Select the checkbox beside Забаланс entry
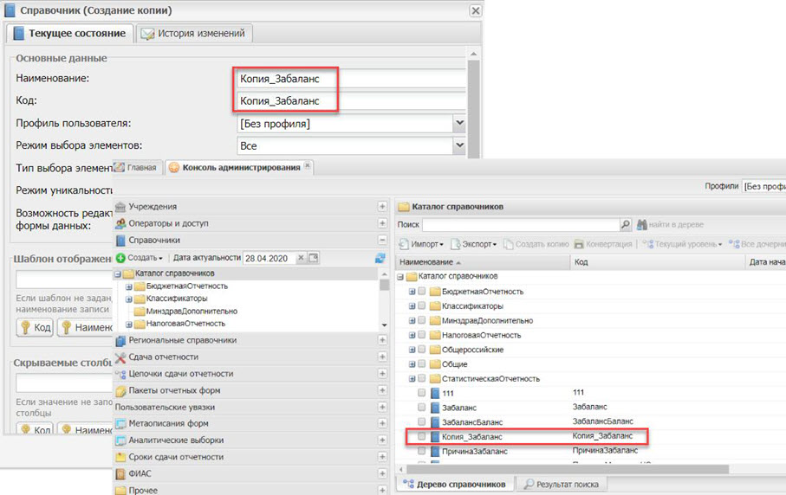Viewport: 786px width, 495px height. point(422,407)
